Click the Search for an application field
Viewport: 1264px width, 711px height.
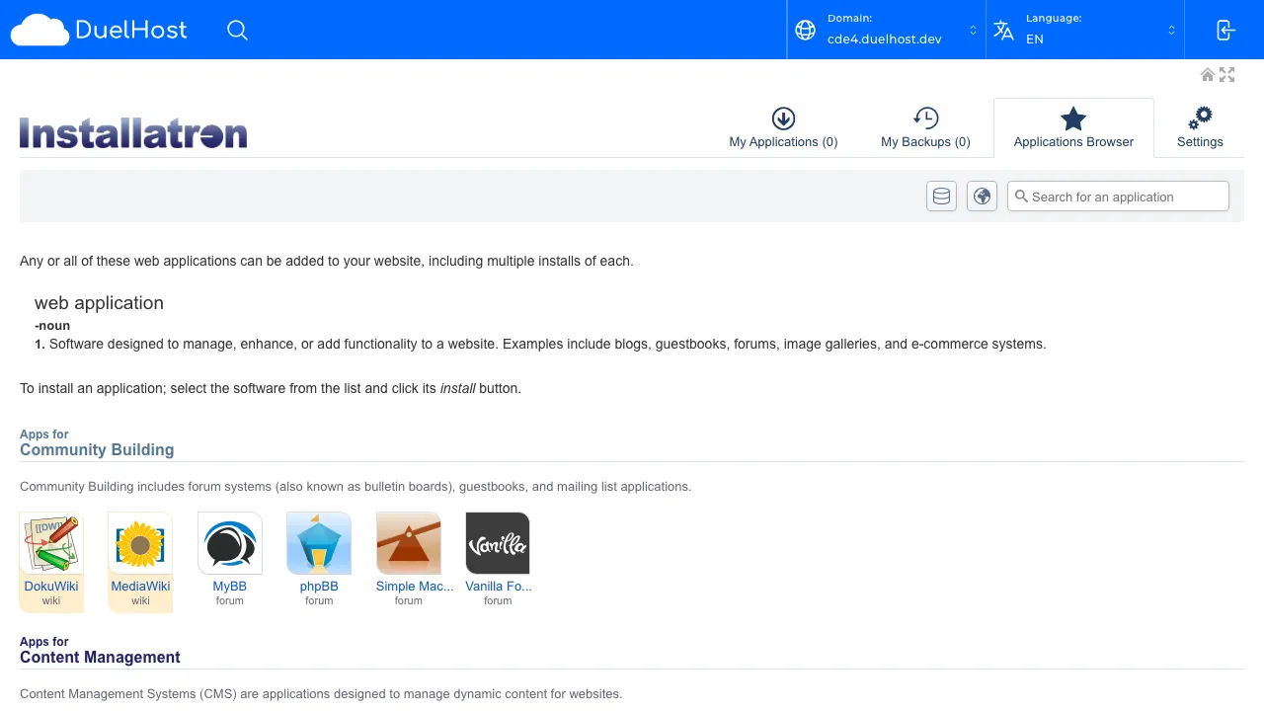click(x=1117, y=197)
